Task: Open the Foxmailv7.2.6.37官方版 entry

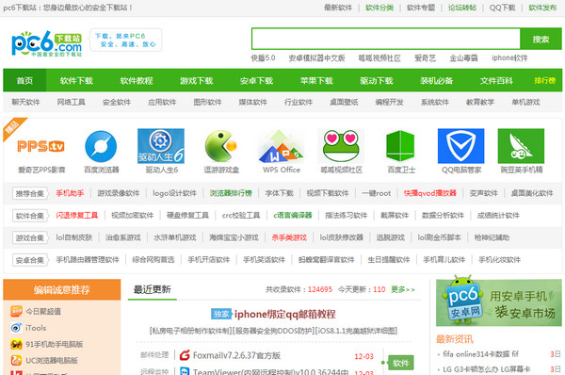Action: (x=236, y=355)
